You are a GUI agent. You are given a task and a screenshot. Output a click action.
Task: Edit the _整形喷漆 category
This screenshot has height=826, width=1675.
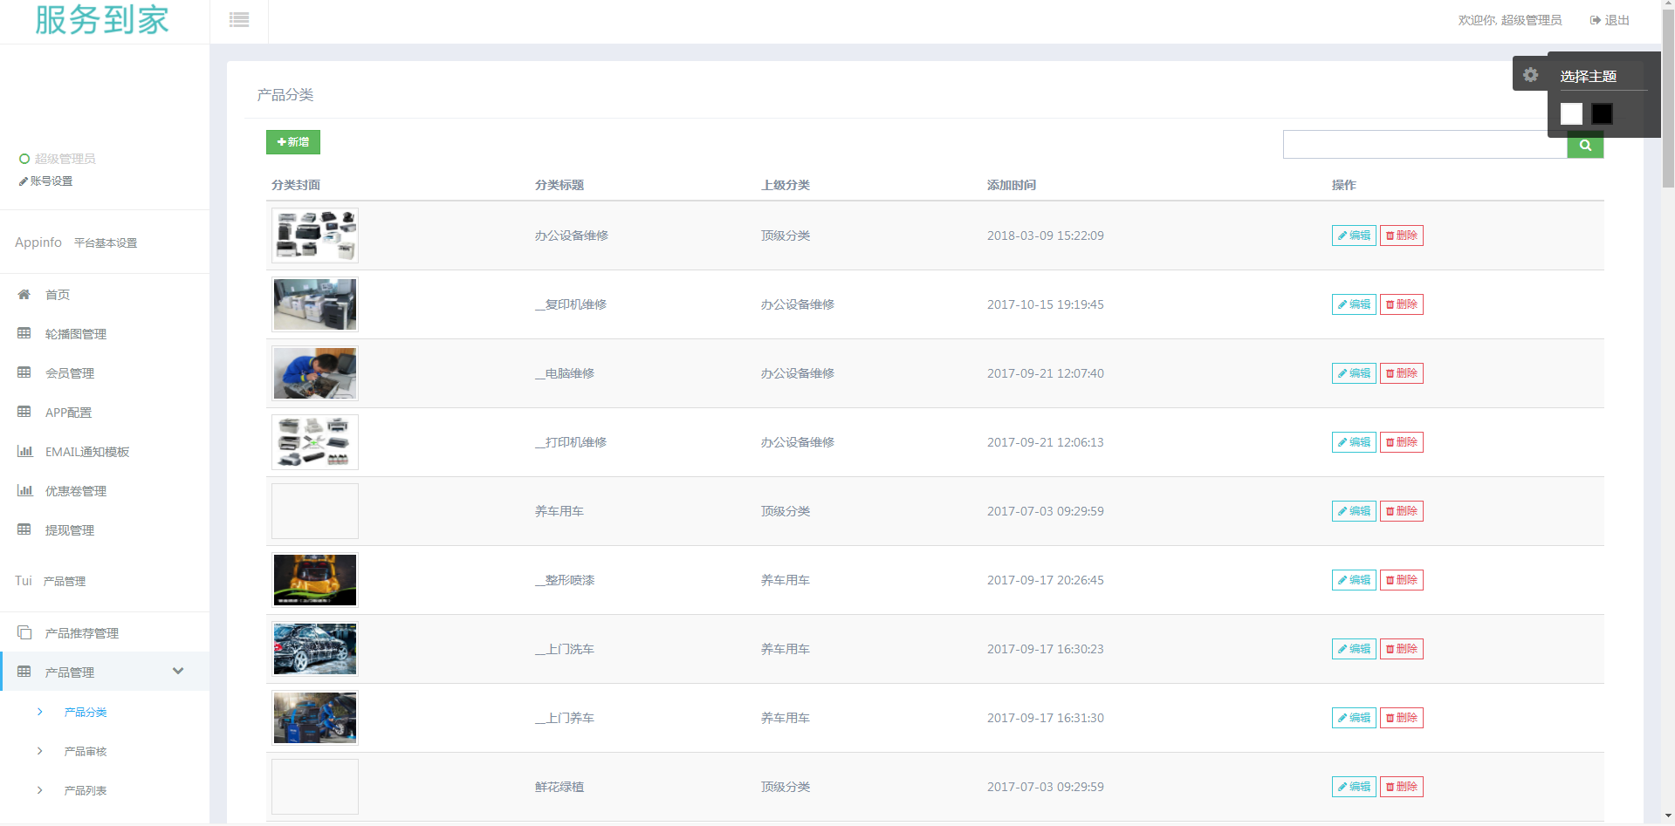click(x=1354, y=580)
